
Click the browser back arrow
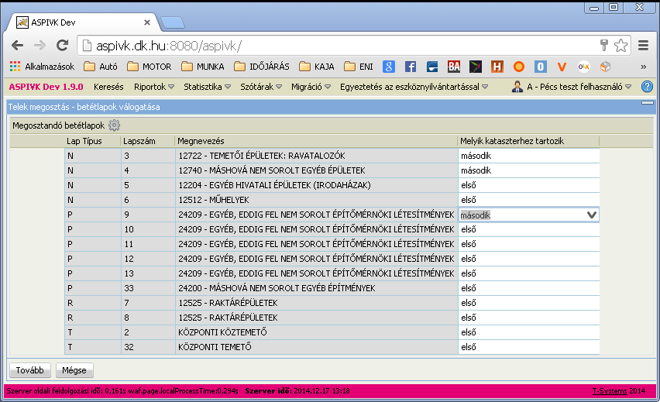pos(17,46)
